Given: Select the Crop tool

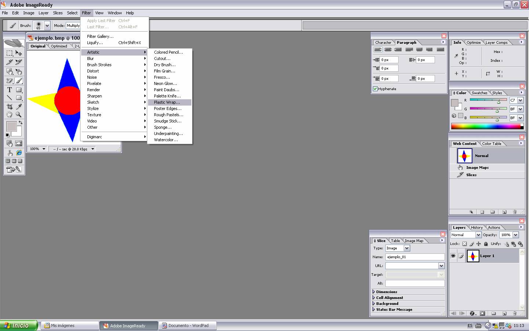Looking at the screenshot, I should [10, 107].
